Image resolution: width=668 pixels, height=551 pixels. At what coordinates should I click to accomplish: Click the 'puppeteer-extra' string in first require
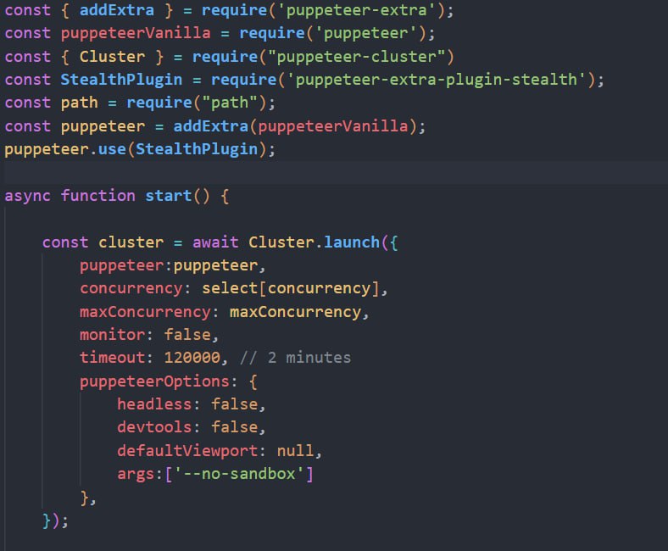click(357, 10)
